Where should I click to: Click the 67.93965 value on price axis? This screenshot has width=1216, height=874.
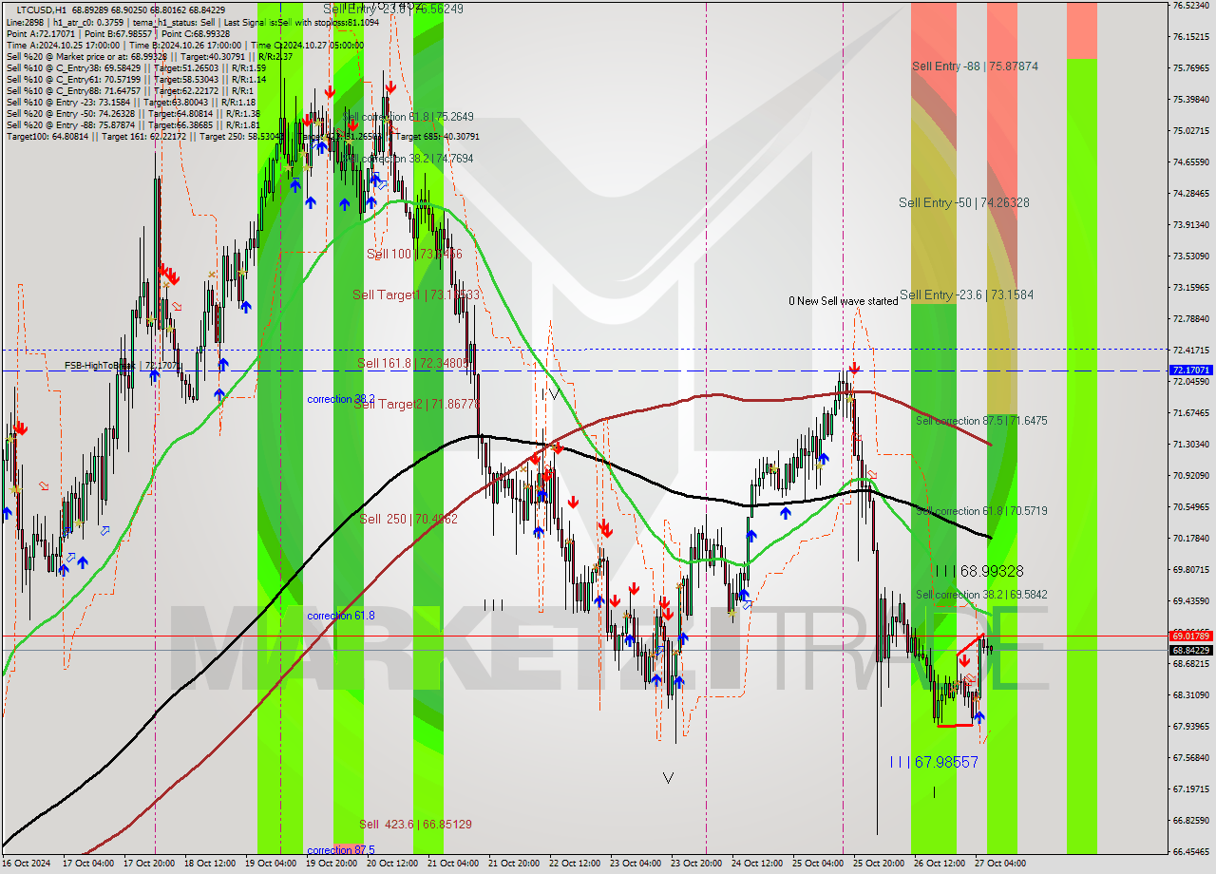[1190, 726]
